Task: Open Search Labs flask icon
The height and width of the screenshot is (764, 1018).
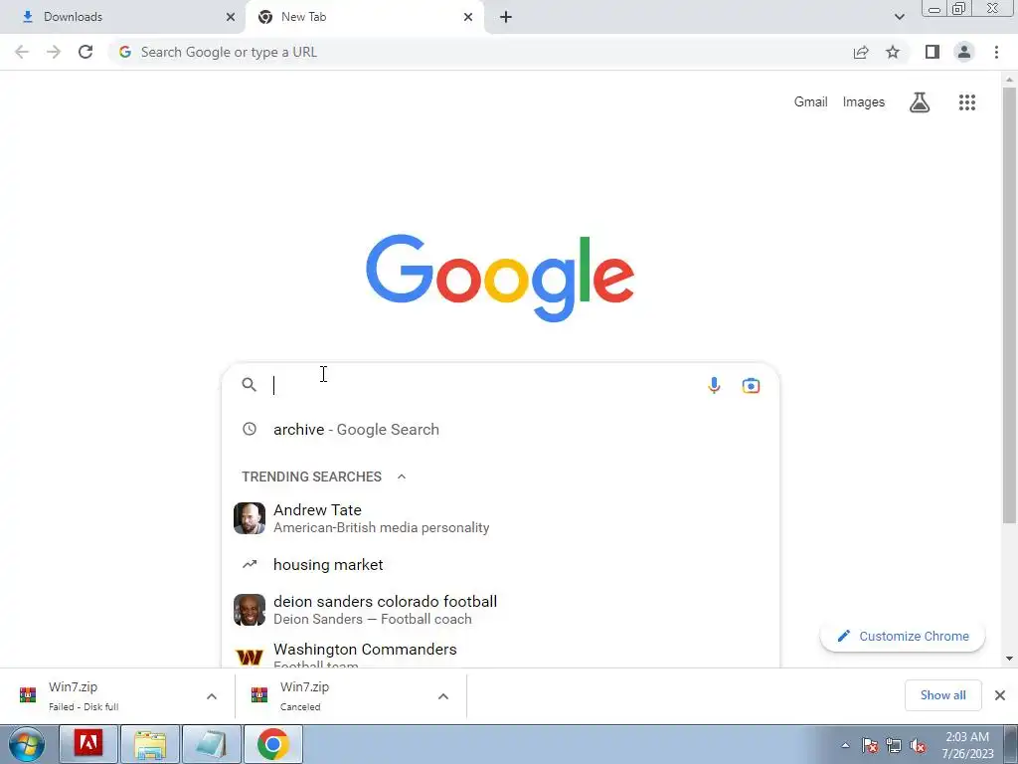Action: point(920,102)
